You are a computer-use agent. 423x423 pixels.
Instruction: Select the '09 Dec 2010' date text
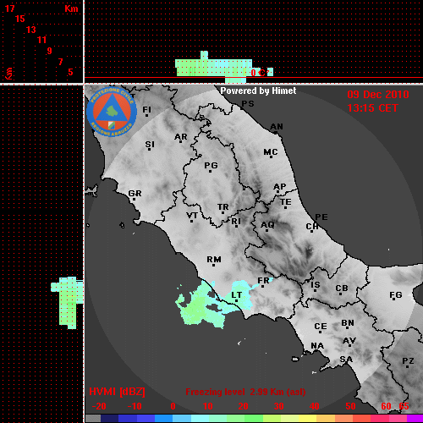coord(378,95)
